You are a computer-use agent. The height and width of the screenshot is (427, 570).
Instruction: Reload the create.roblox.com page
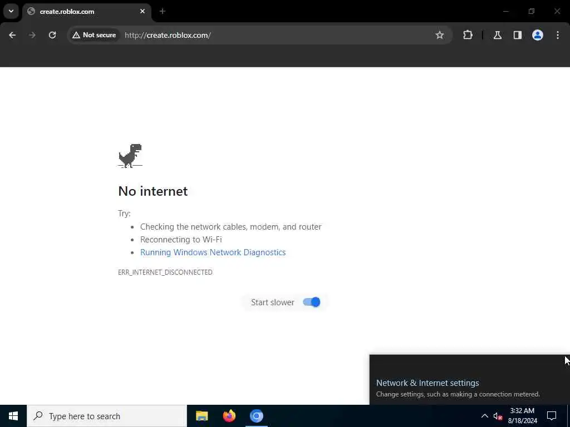click(52, 35)
